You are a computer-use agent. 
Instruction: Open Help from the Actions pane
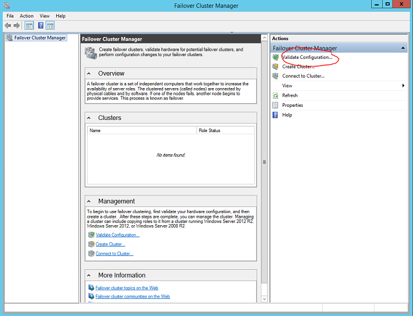(x=287, y=115)
